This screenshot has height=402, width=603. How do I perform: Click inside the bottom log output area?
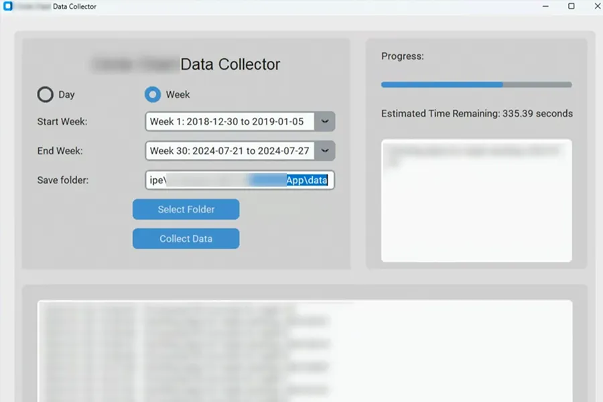pos(305,348)
